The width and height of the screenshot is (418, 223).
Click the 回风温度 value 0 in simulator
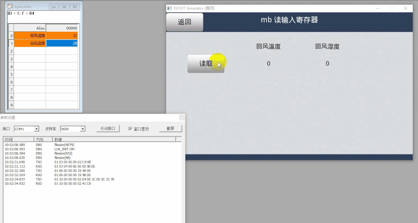(x=268, y=63)
